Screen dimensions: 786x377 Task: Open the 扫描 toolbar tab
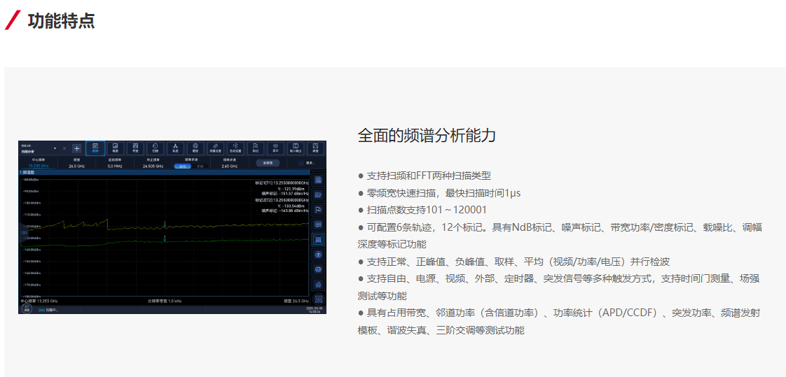tap(155, 148)
